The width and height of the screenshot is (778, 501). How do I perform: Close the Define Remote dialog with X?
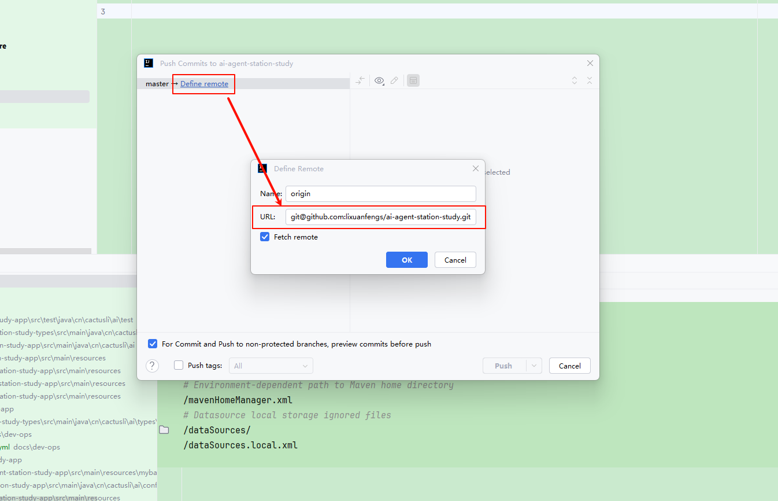[476, 169]
